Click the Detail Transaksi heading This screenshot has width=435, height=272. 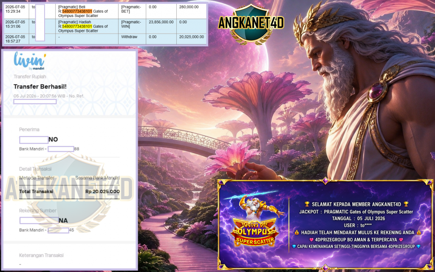point(35,169)
